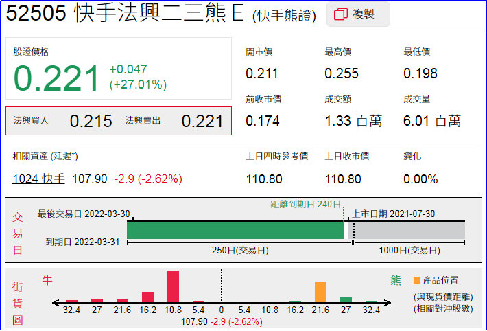Screen dimensions: 487x331
Task: Click the 上市日期 2021-07-30 label
Action: click(393, 214)
